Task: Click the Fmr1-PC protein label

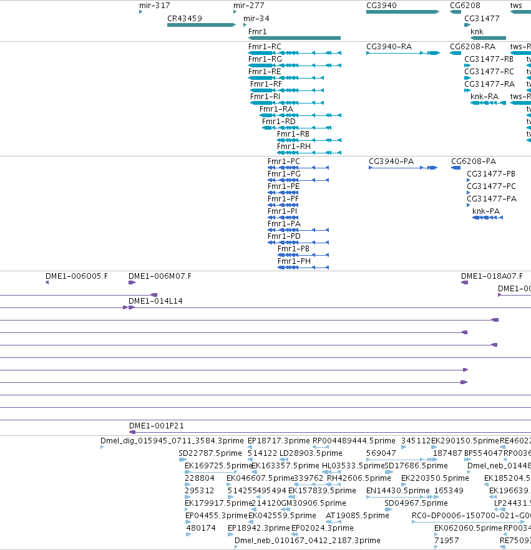Action: (x=283, y=162)
